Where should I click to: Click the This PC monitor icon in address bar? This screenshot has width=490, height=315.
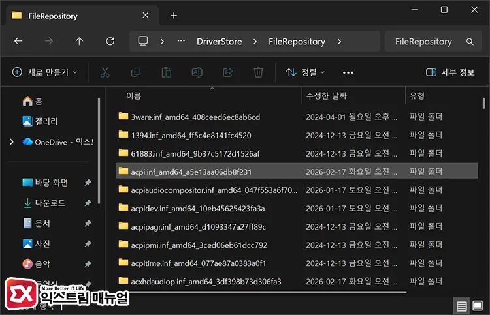(143, 41)
